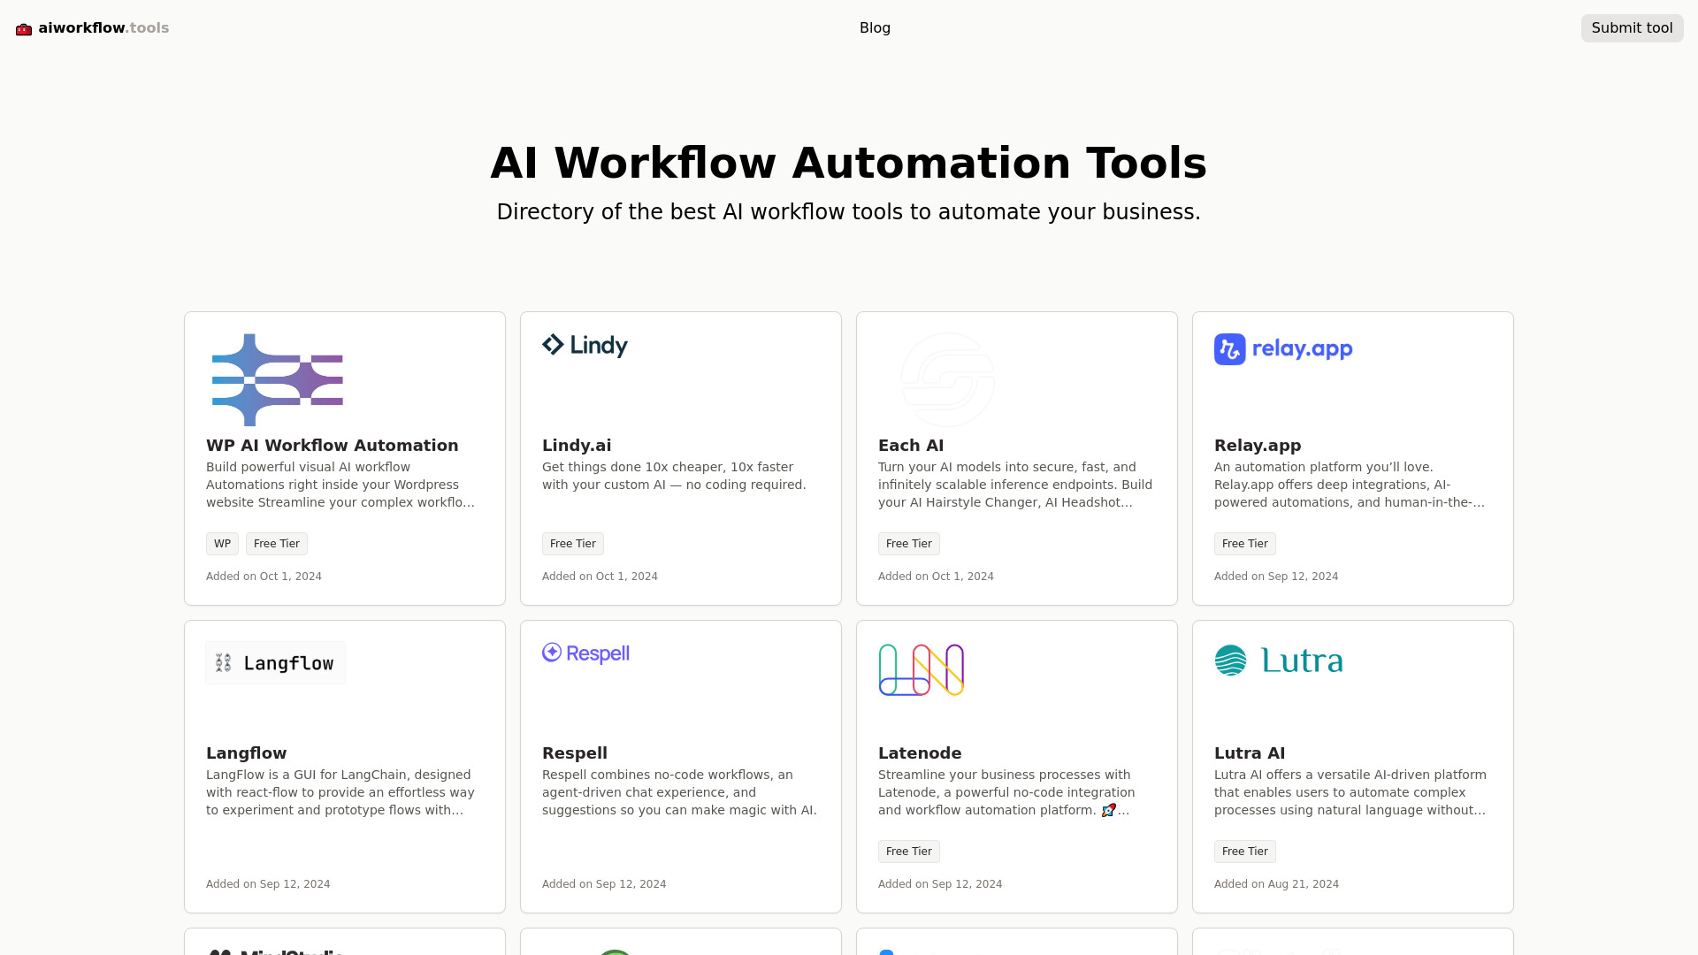Click the aiworkflow.tools briefcase logo icon
1698x955 pixels.
[x=23, y=28]
